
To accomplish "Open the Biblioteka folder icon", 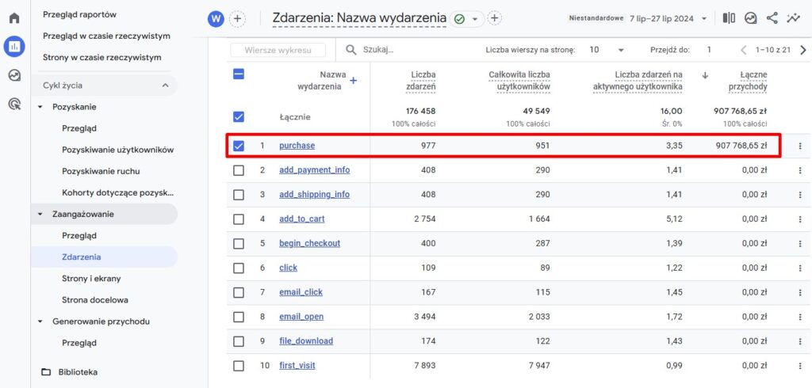I will pyautogui.click(x=47, y=372).
